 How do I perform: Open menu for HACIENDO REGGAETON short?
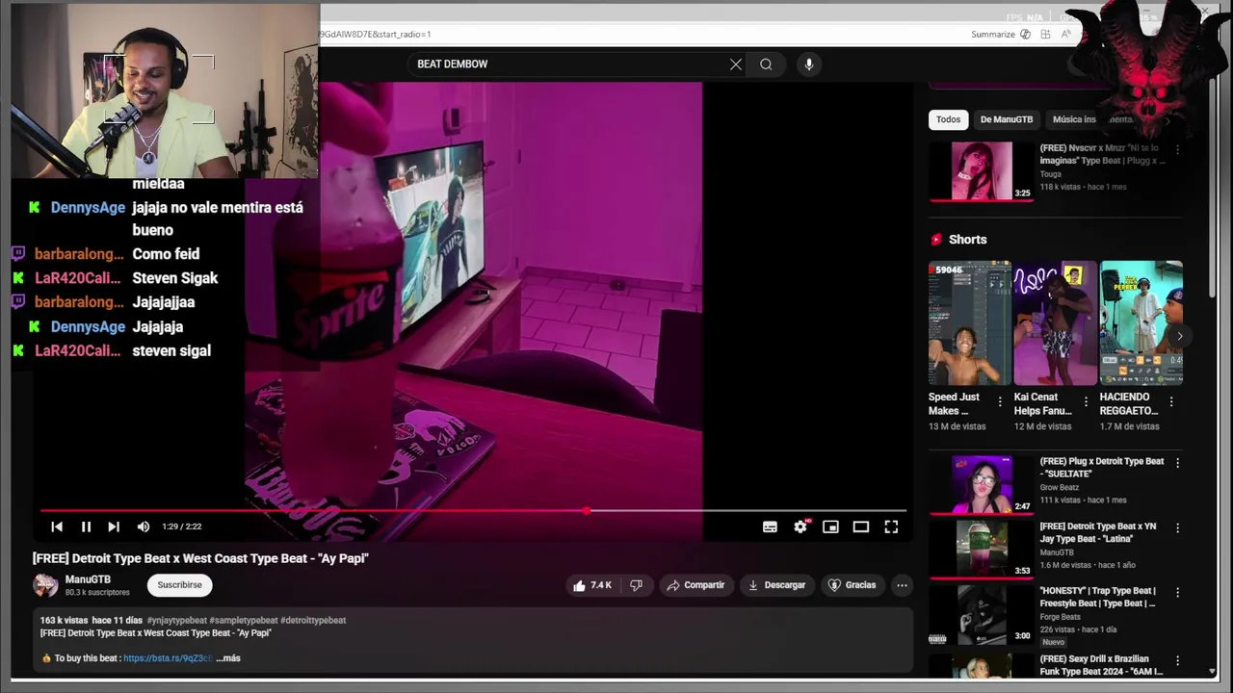click(1171, 402)
